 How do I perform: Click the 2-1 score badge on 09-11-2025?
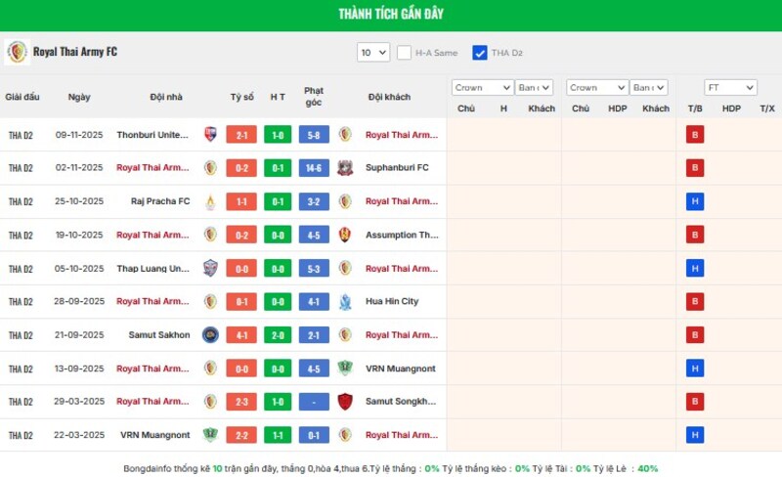tap(241, 135)
